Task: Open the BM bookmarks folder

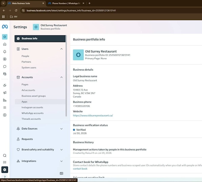Action: (14, 17)
